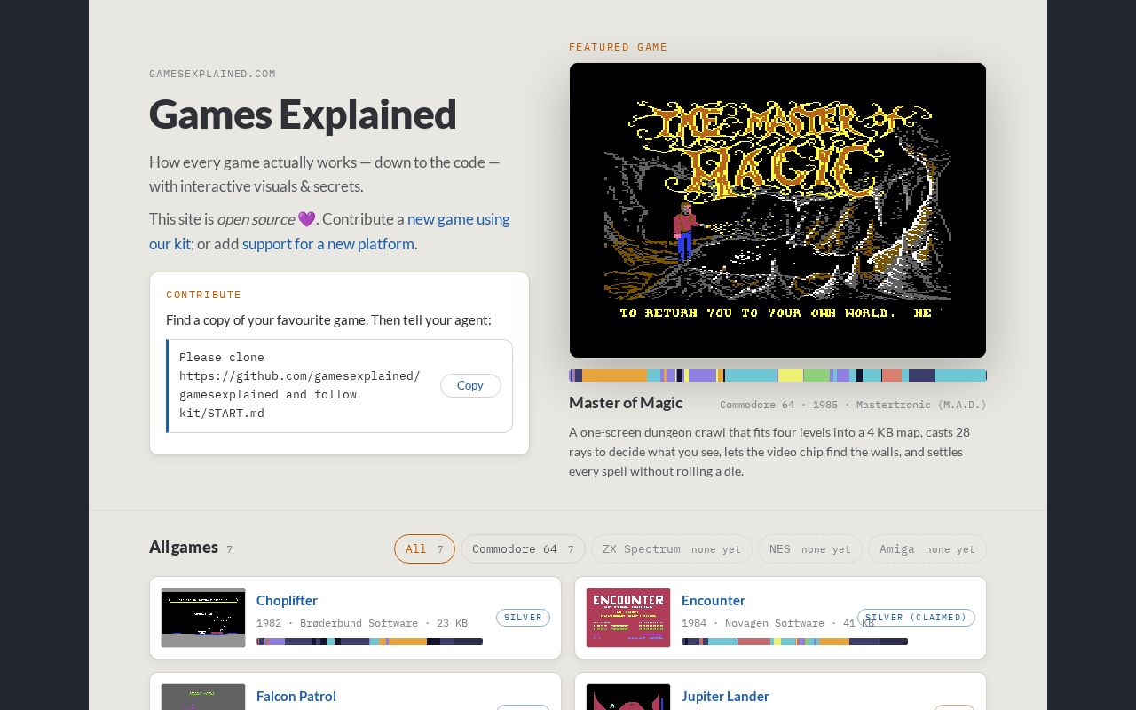Viewport: 1136px width, 710px height.
Task: Click the 'Games Explained' main heading
Action: pyautogui.click(x=303, y=114)
